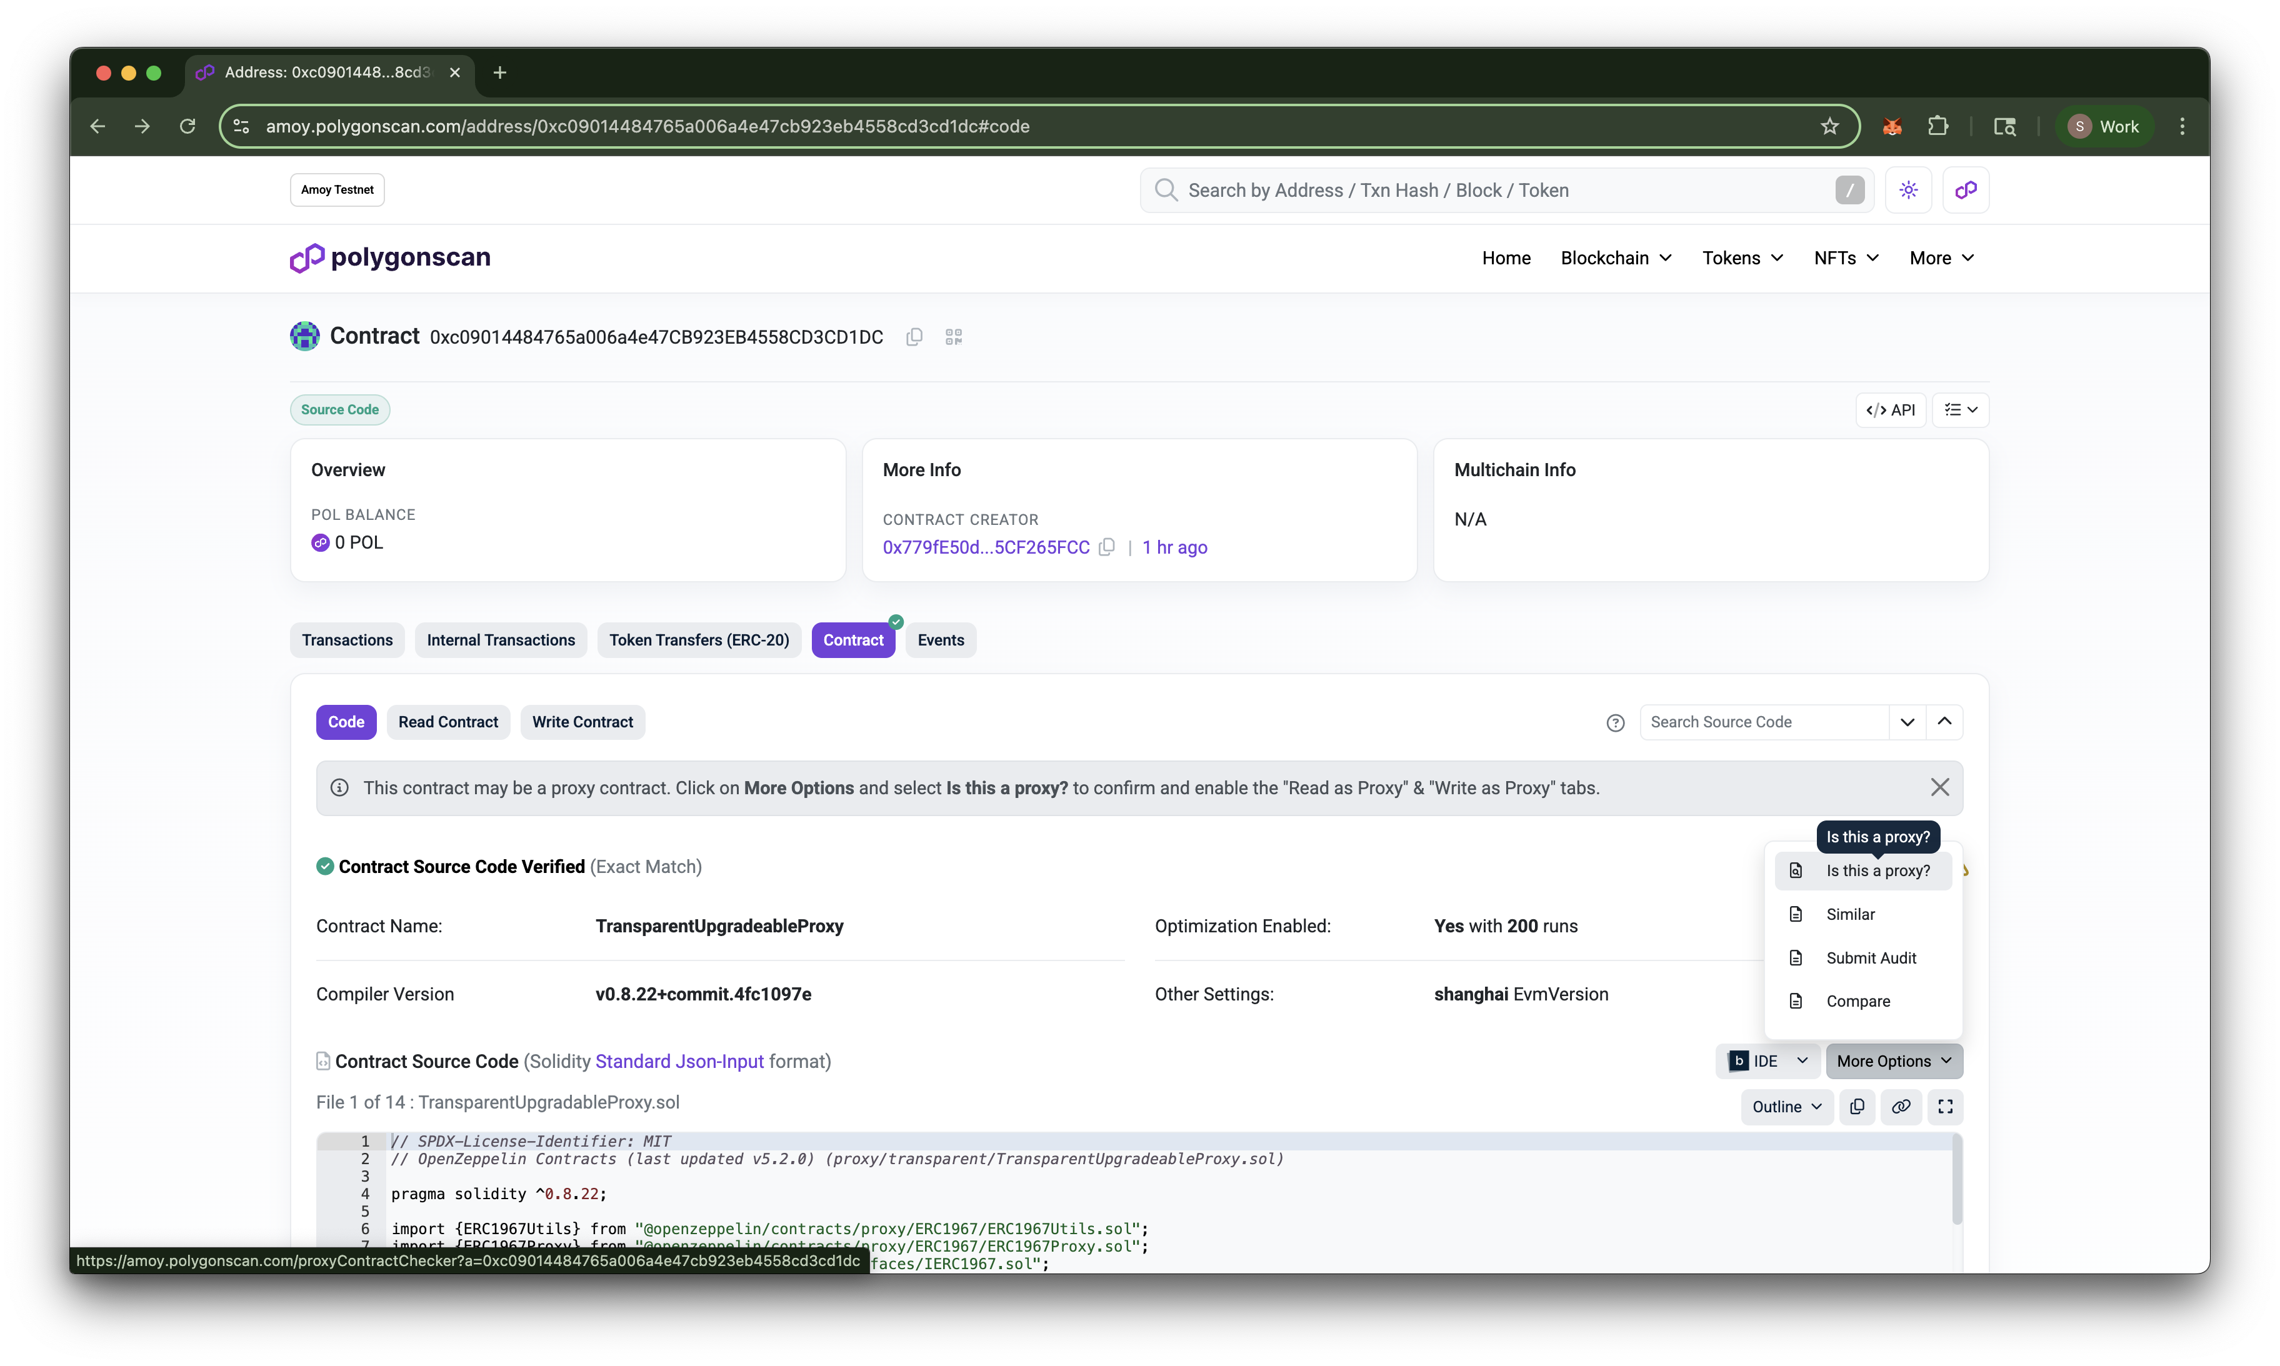The image size is (2280, 1366).
Task: Click the Amoy Testnet badge
Action: (337, 189)
